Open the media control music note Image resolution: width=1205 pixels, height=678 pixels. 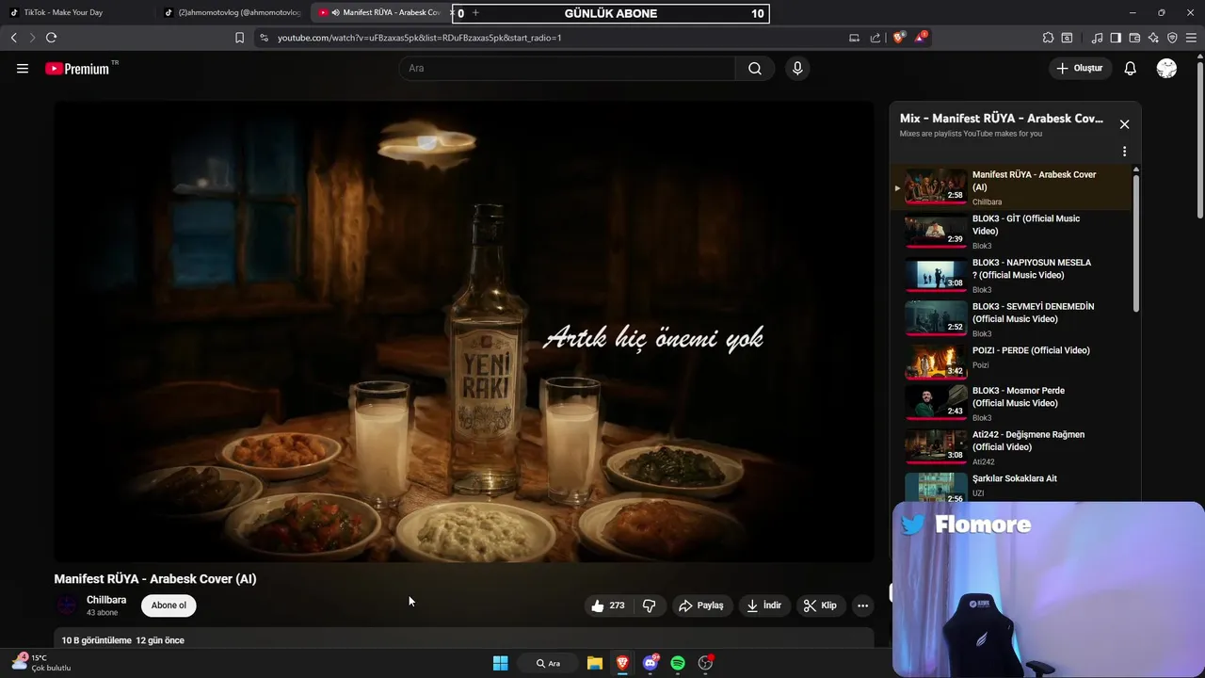pyautogui.click(x=1097, y=38)
